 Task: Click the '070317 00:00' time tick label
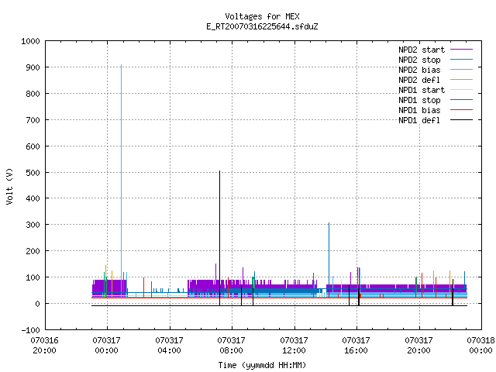107,346
